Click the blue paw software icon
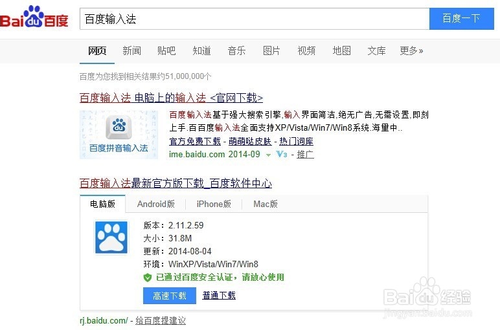500x330 pixels. (111, 237)
